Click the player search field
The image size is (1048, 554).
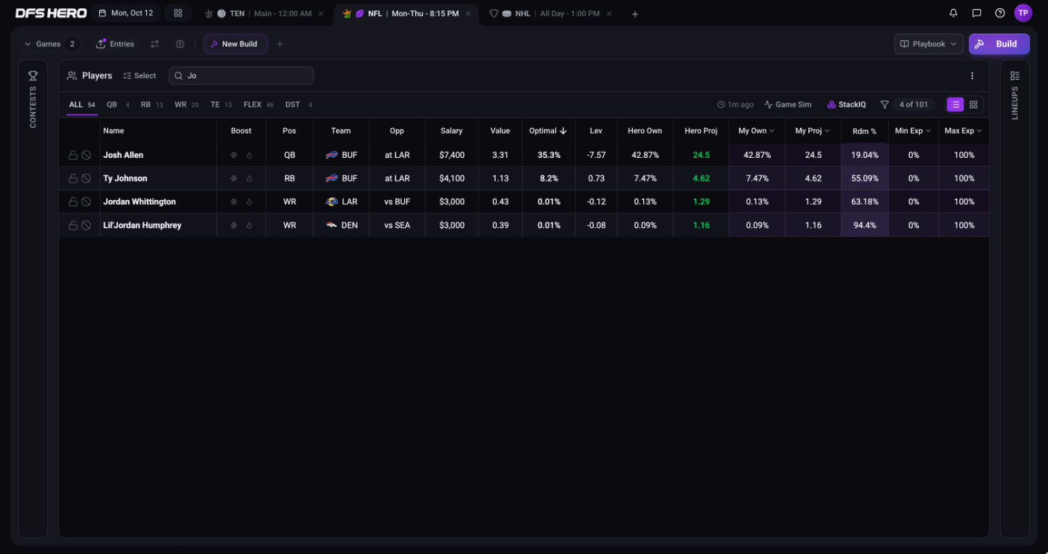click(x=241, y=76)
